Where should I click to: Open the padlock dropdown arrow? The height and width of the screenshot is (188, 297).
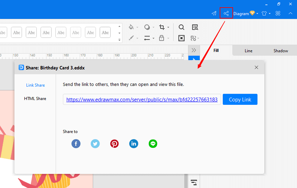168,38
